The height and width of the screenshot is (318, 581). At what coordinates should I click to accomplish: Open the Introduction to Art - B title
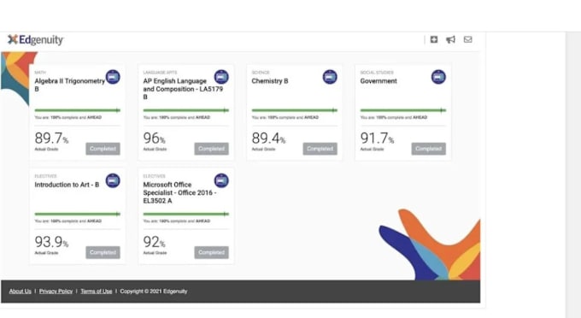[67, 185]
